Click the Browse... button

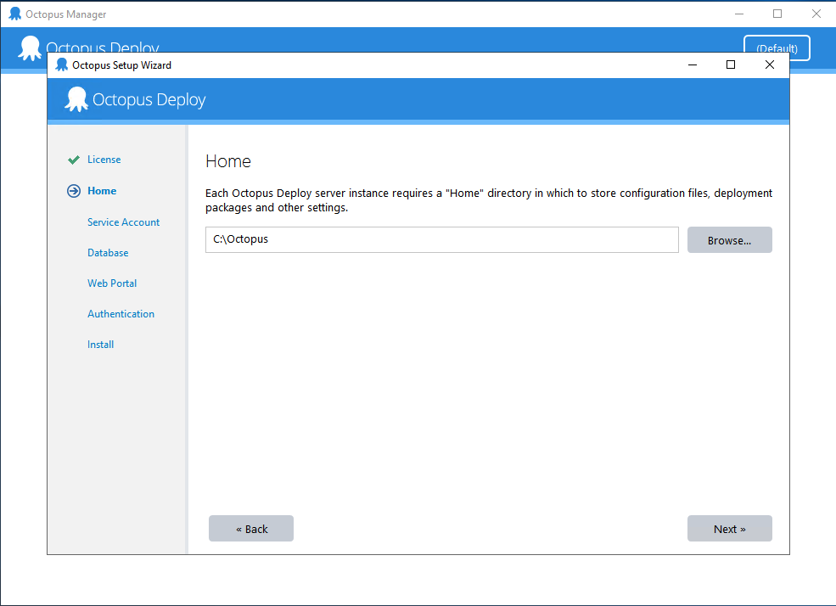(x=729, y=240)
